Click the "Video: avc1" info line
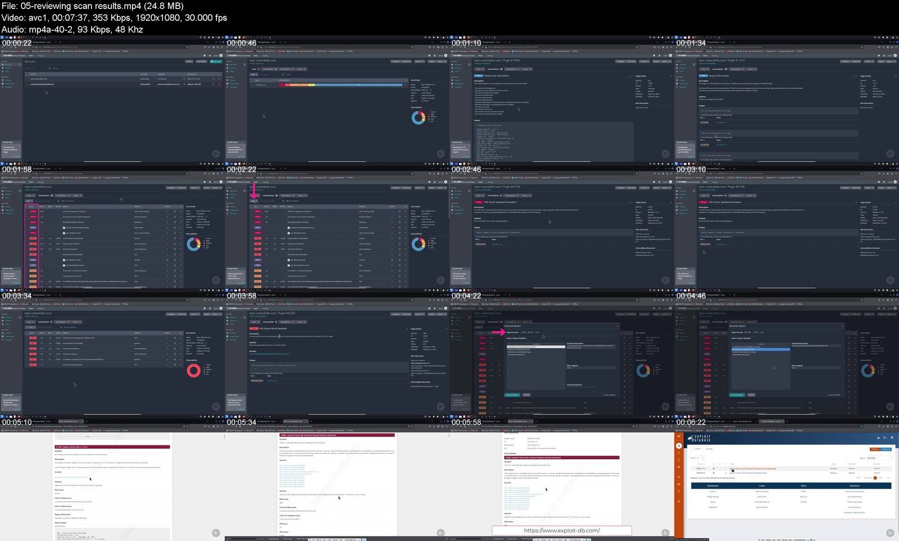The image size is (899, 541). (x=114, y=17)
